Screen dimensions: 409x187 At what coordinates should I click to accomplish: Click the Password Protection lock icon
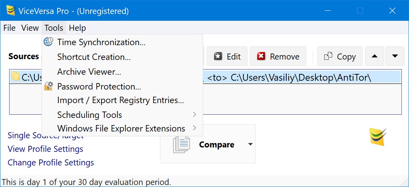click(x=48, y=86)
